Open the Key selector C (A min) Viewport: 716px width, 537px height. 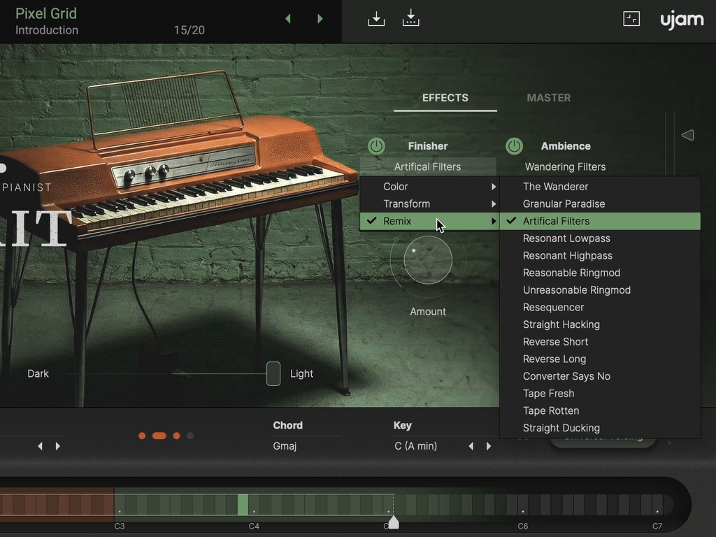click(x=415, y=446)
